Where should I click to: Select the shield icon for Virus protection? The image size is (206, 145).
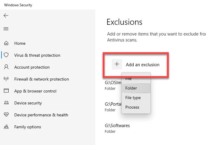(x=6, y=55)
